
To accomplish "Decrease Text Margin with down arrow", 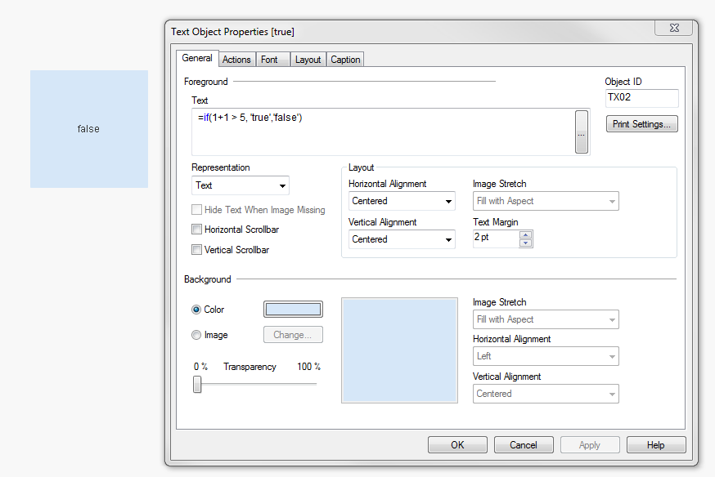I will (526, 243).
